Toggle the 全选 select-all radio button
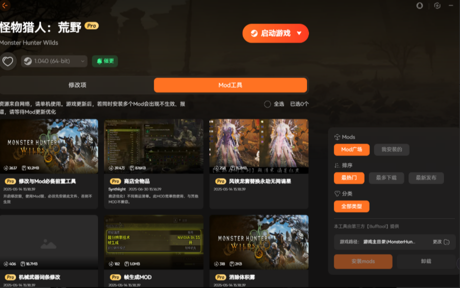This screenshot has height=288, width=460. [x=267, y=104]
